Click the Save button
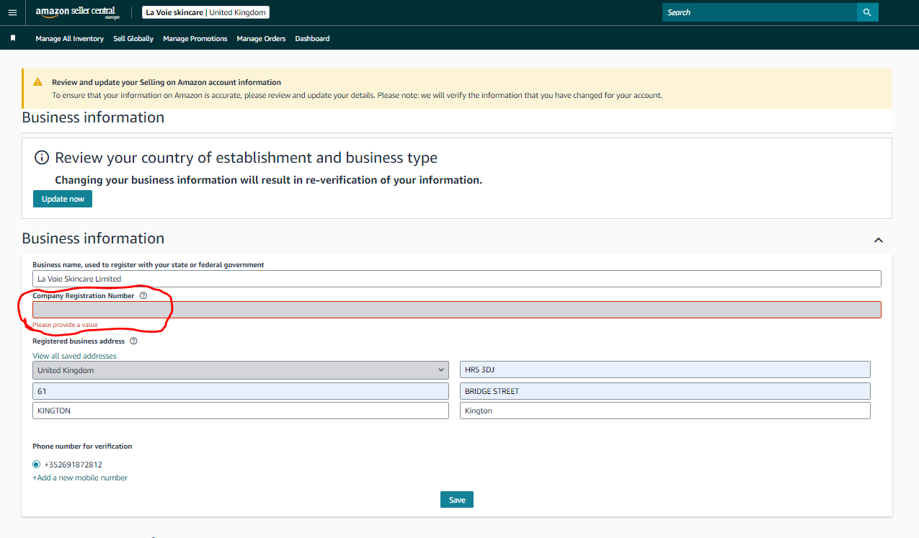Image resolution: width=919 pixels, height=538 pixels. click(457, 500)
